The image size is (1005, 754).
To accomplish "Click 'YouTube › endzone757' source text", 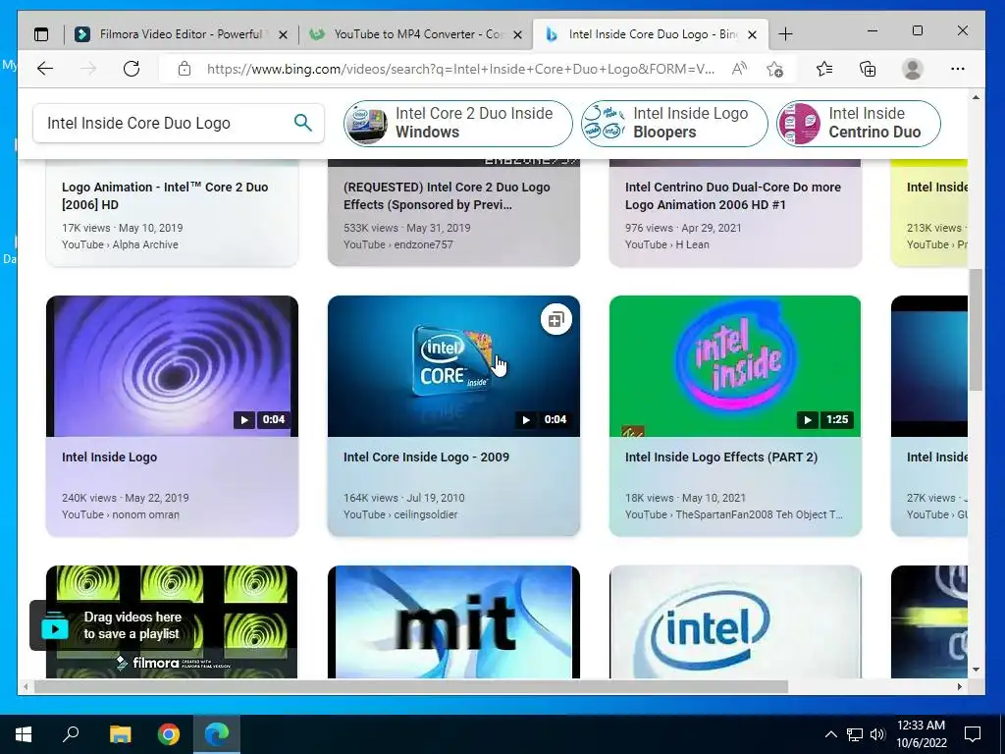I will coord(398,244).
